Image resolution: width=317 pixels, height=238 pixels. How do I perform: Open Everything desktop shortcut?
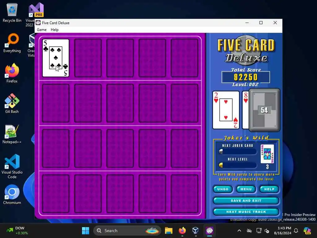pyautogui.click(x=12, y=43)
